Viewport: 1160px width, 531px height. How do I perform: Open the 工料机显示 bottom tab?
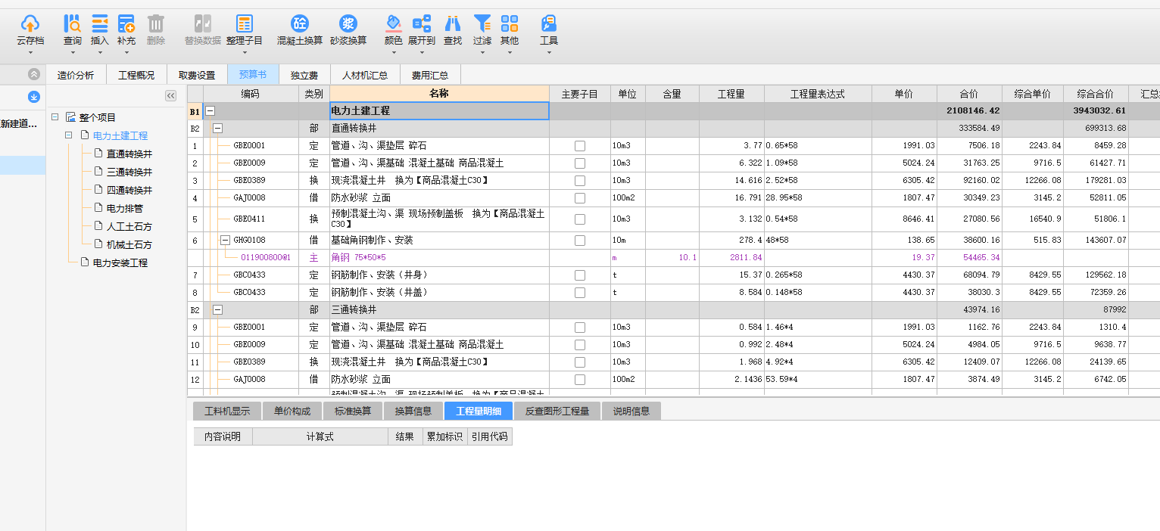click(x=227, y=411)
